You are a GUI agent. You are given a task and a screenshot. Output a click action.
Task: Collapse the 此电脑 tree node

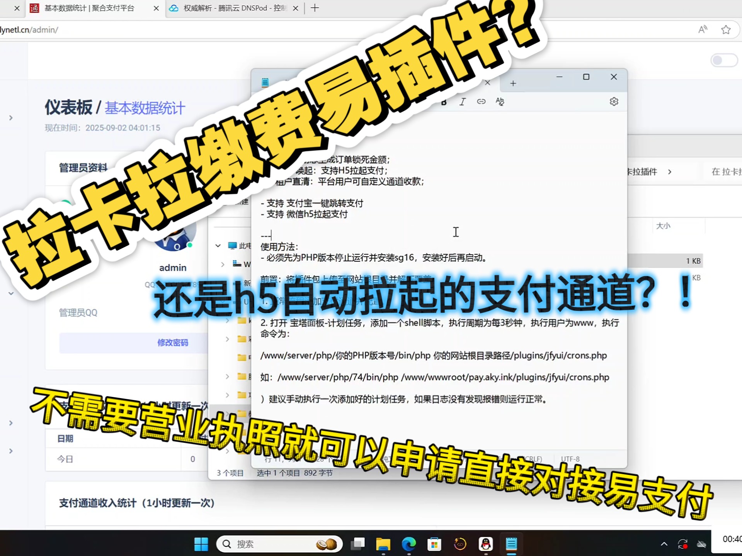(x=218, y=246)
